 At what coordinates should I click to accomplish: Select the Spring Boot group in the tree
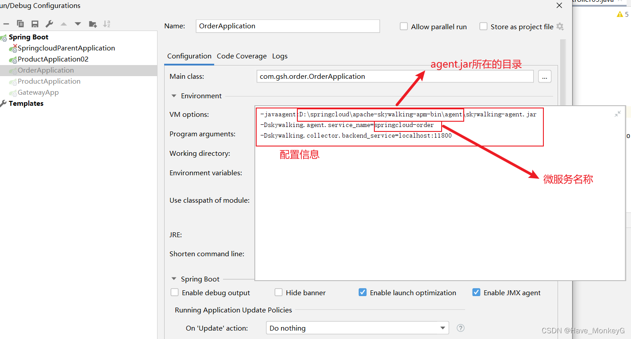point(28,37)
